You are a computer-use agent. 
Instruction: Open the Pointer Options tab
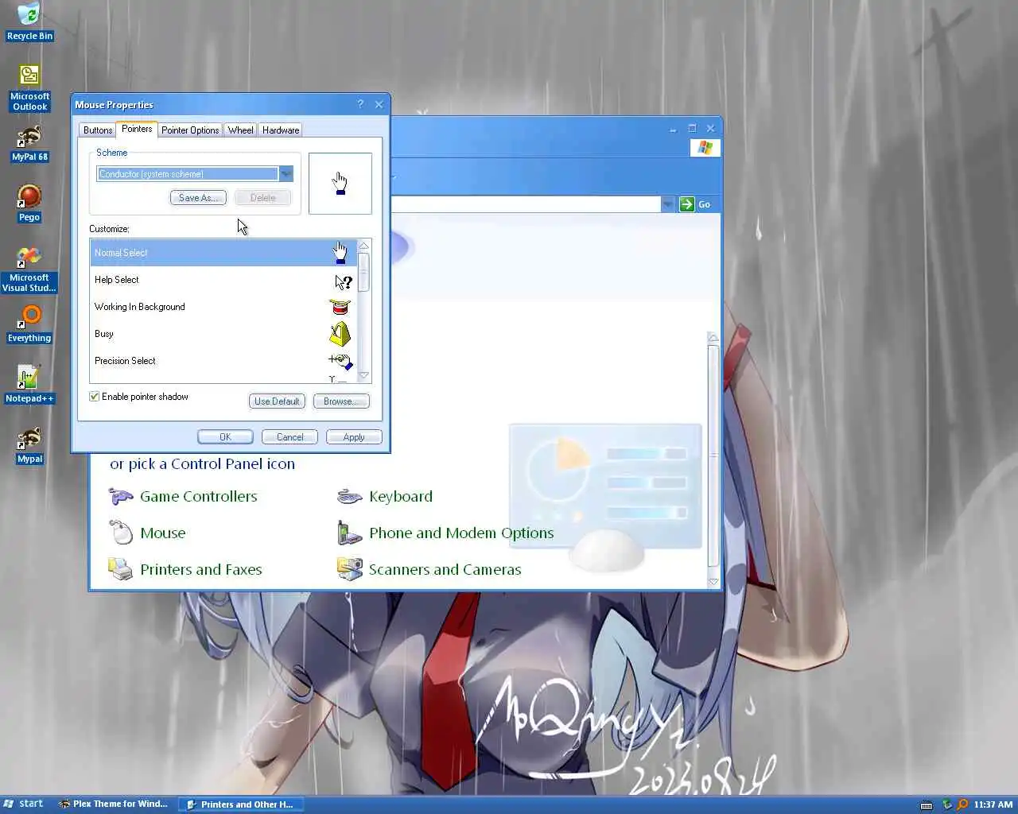[x=190, y=130]
